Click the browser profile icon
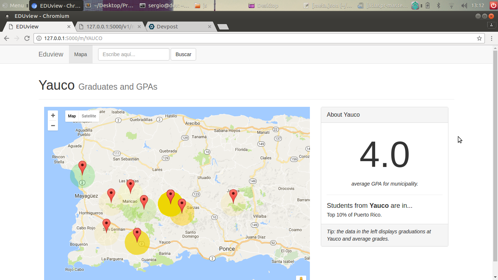The width and height of the screenshot is (498, 280). 491,25
